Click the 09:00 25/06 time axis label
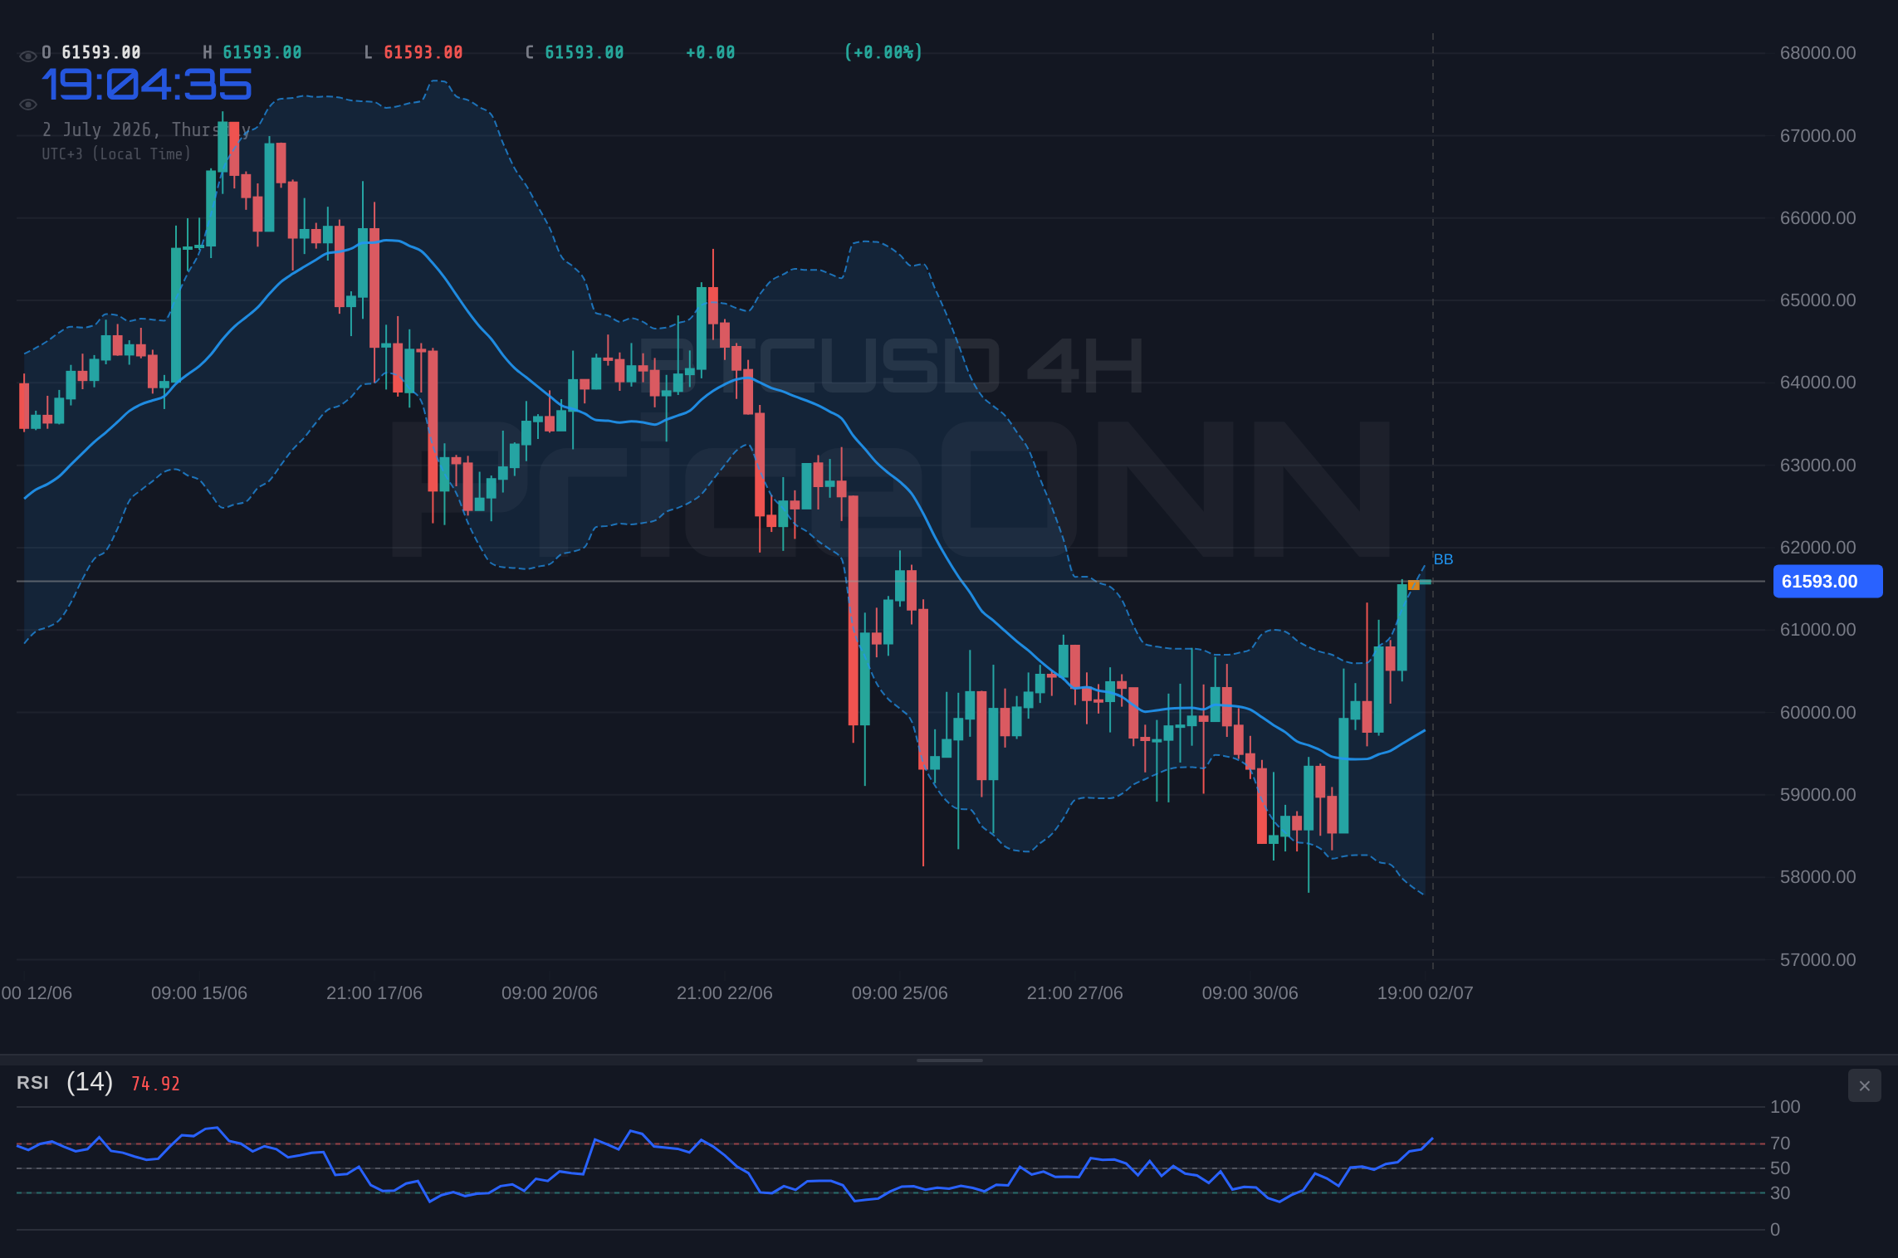Screen dimensions: 1898x1258 900,993
